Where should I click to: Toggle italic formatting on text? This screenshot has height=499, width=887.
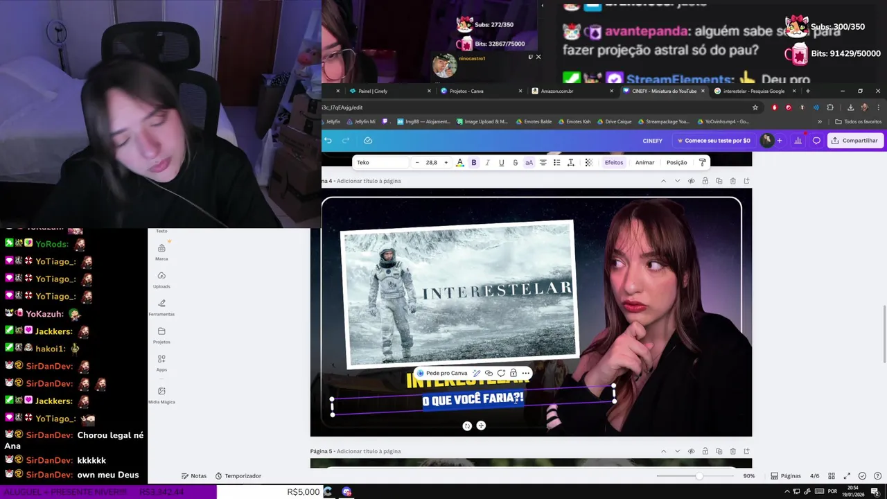(488, 163)
